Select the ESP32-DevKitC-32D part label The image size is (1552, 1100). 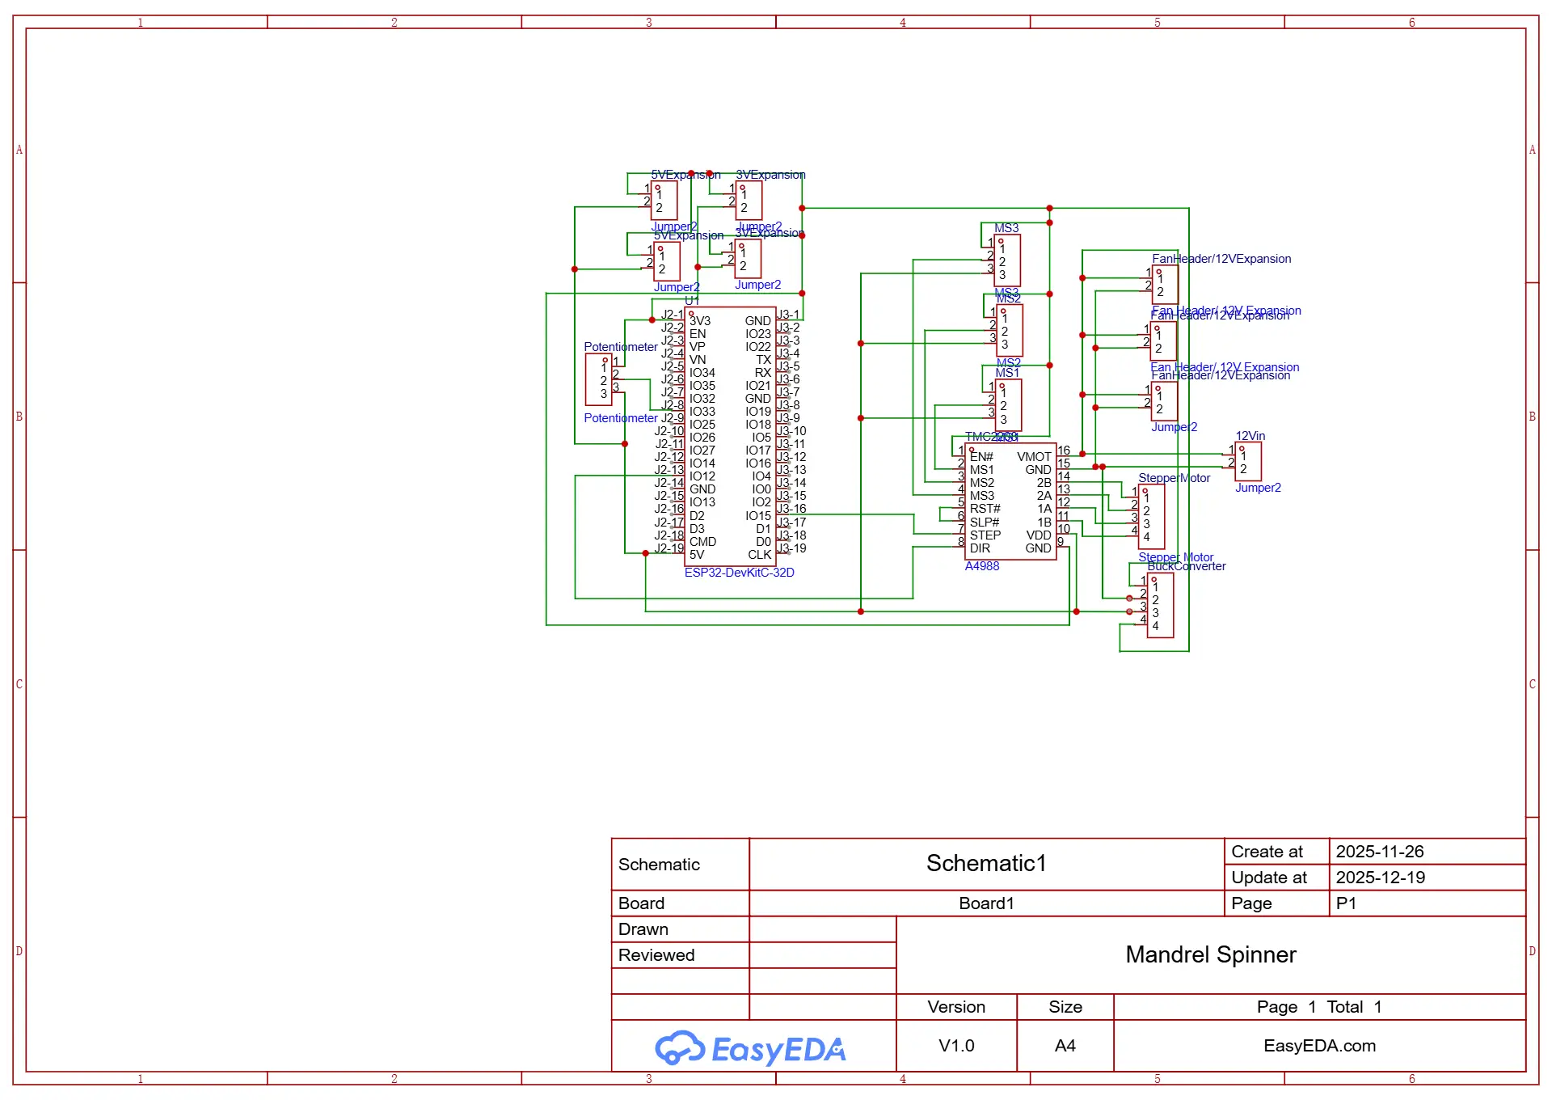740,573
